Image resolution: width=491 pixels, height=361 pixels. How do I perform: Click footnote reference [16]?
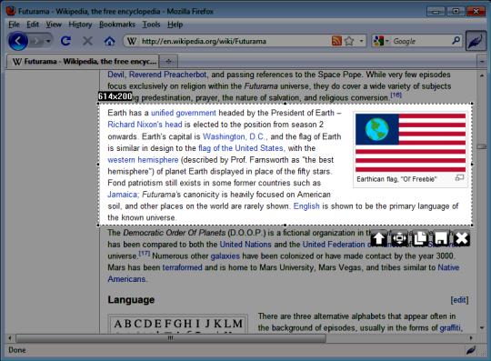[396, 95]
